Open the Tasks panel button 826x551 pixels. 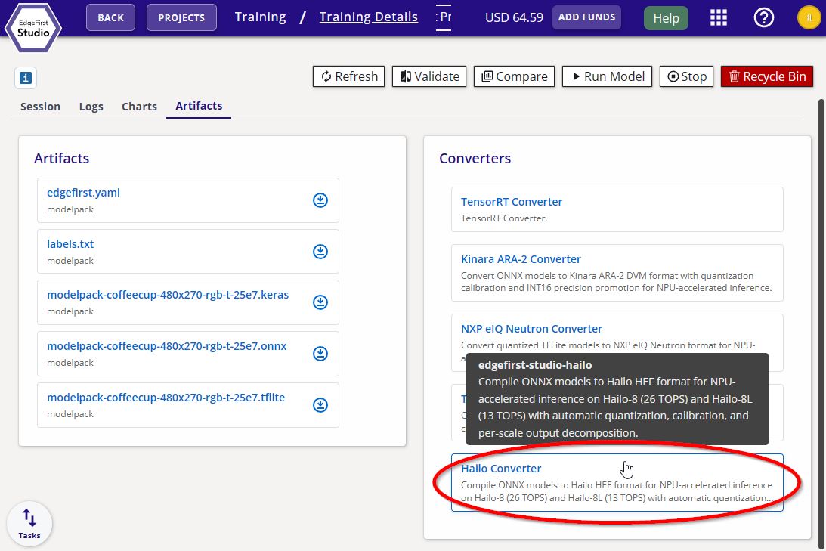29,524
